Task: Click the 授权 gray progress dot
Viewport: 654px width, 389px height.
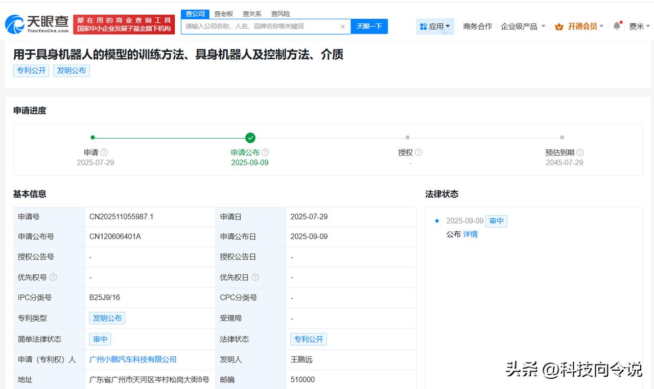Action: click(407, 137)
